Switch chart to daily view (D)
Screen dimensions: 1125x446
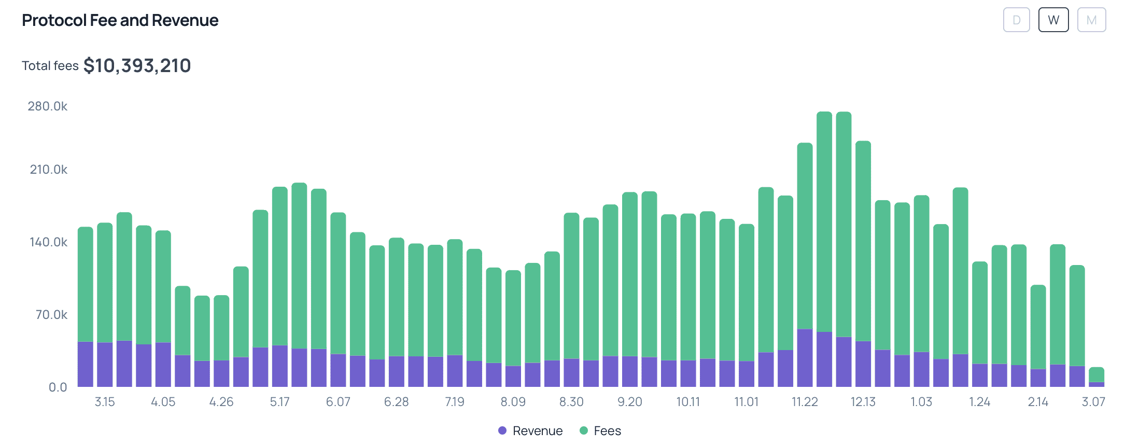[x=1016, y=20]
